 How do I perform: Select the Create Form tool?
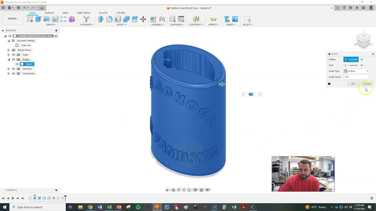point(72,19)
